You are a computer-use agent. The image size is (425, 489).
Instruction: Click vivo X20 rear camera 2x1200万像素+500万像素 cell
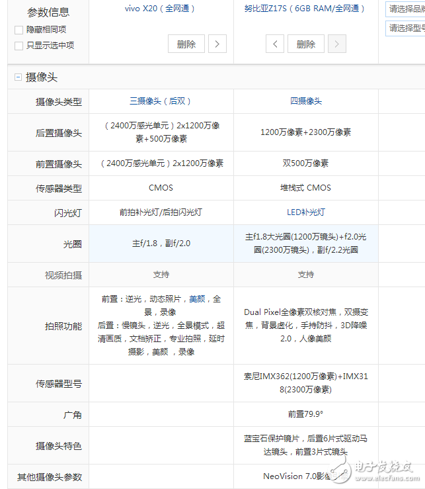(161, 132)
